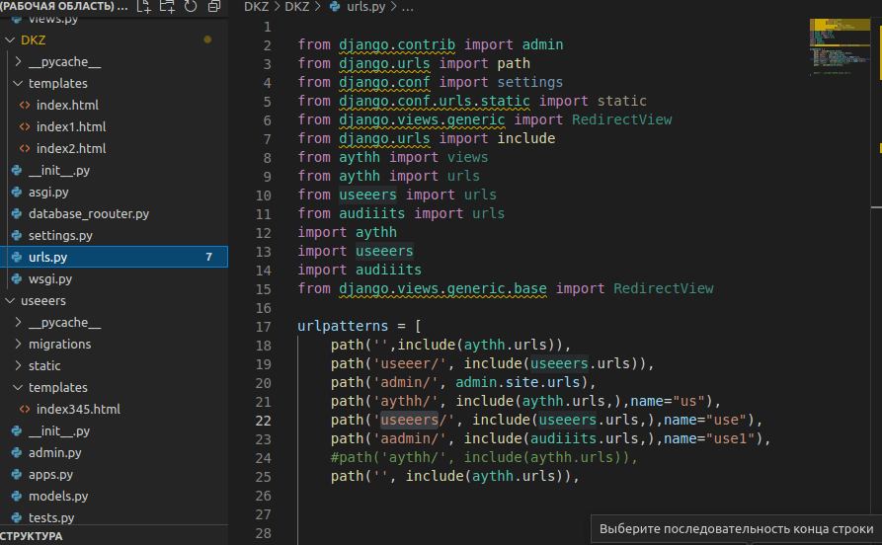Refresh the explorer file tree
882x545 pixels.
pos(191,7)
